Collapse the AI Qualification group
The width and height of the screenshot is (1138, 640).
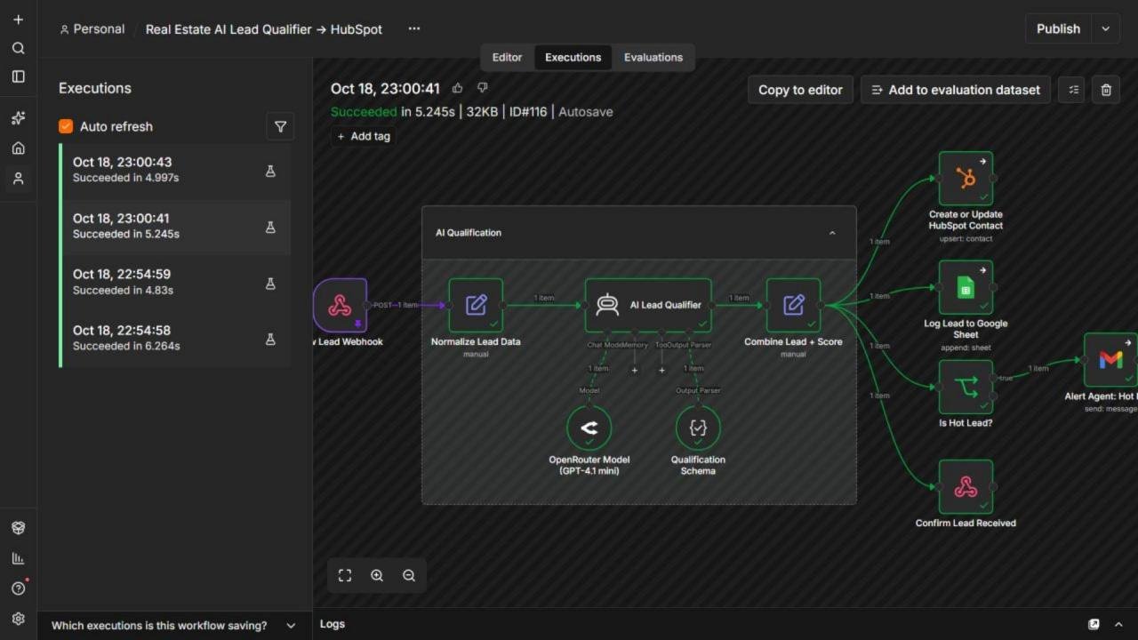832,233
